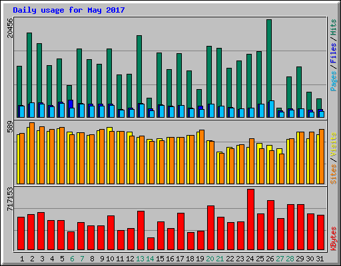Click the 'Files' legend label

[334, 53]
